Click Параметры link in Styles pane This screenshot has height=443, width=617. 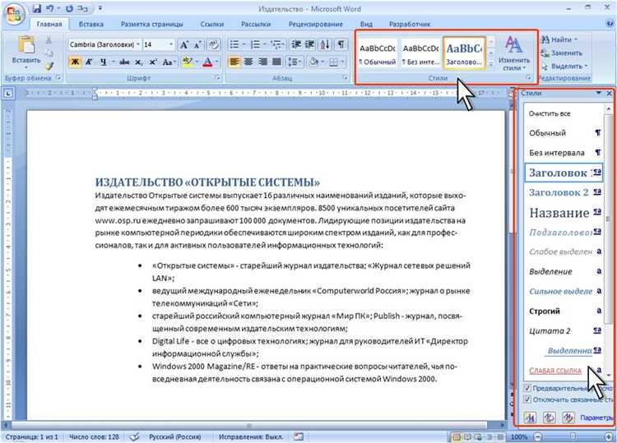point(596,418)
